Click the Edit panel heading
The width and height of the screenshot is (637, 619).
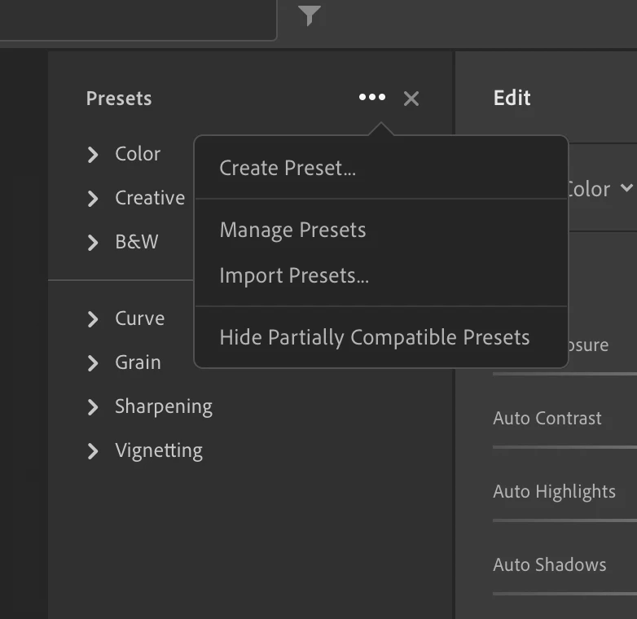click(512, 98)
